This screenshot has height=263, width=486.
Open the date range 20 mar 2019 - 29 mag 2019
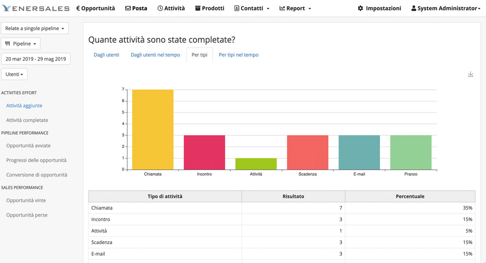[35, 59]
